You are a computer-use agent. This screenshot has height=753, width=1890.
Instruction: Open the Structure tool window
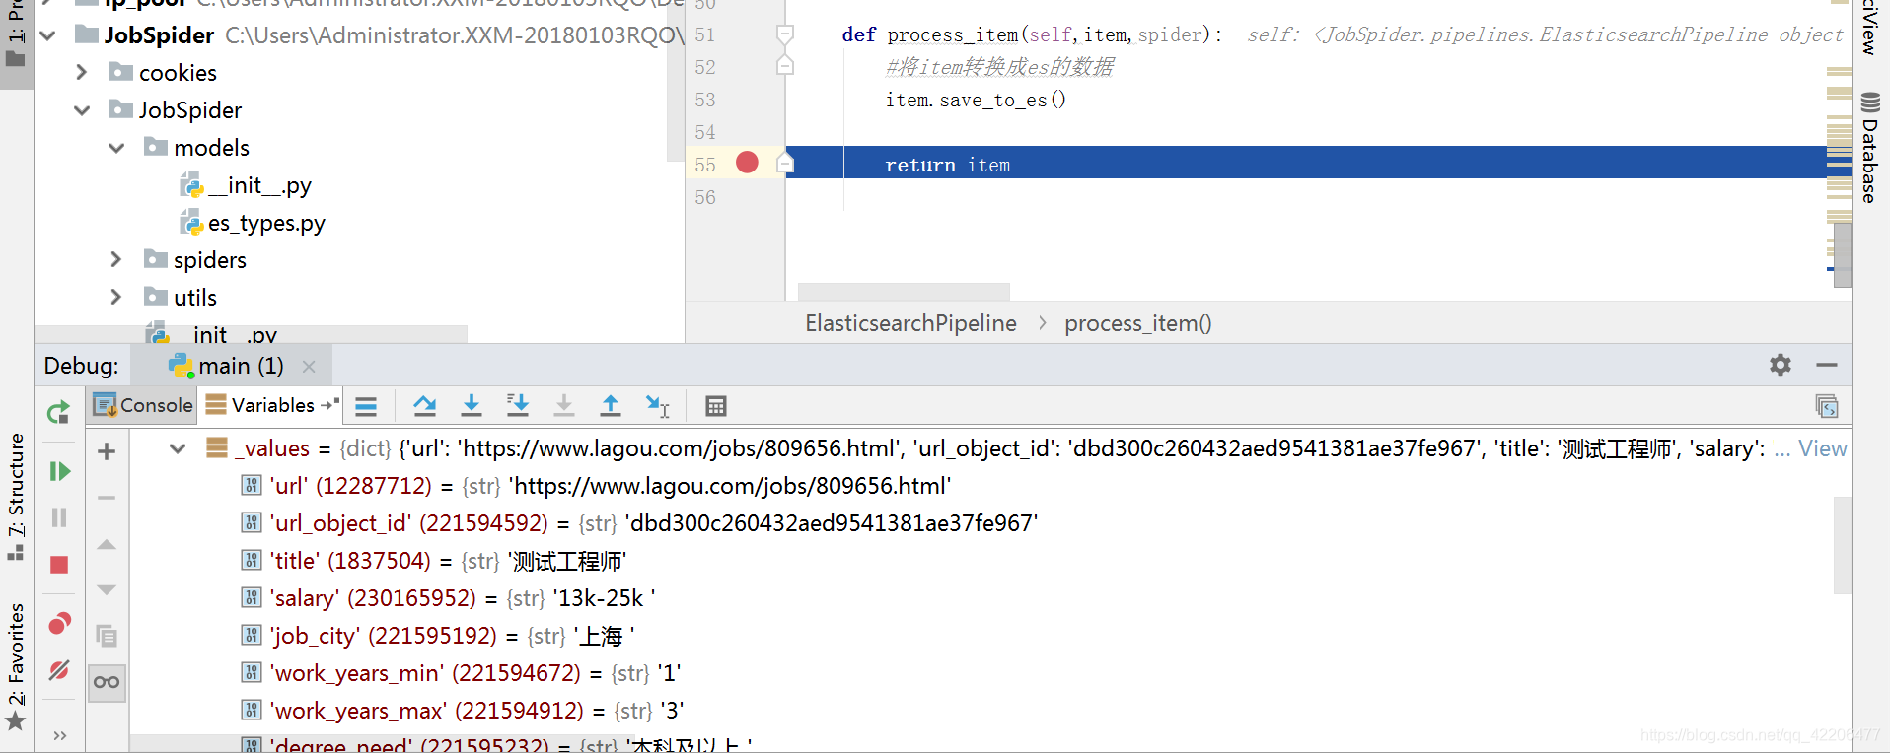point(16,496)
